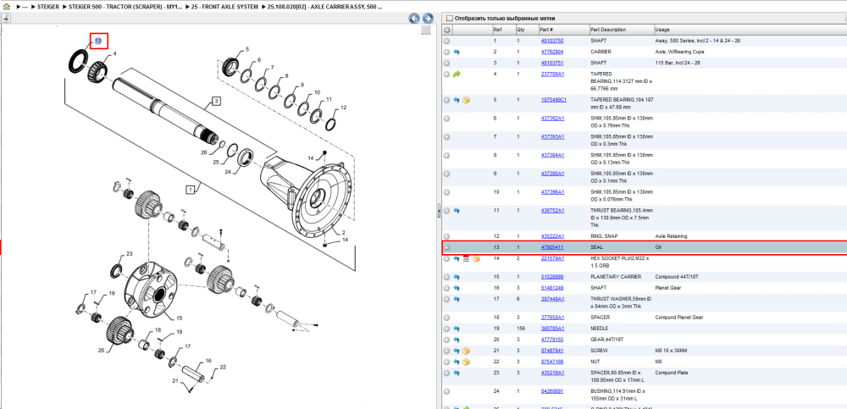Click plus icon on RING, SNAP row

click(x=446, y=236)
